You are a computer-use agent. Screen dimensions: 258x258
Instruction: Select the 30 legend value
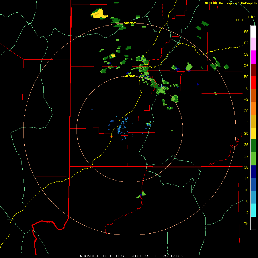point(246,133)
